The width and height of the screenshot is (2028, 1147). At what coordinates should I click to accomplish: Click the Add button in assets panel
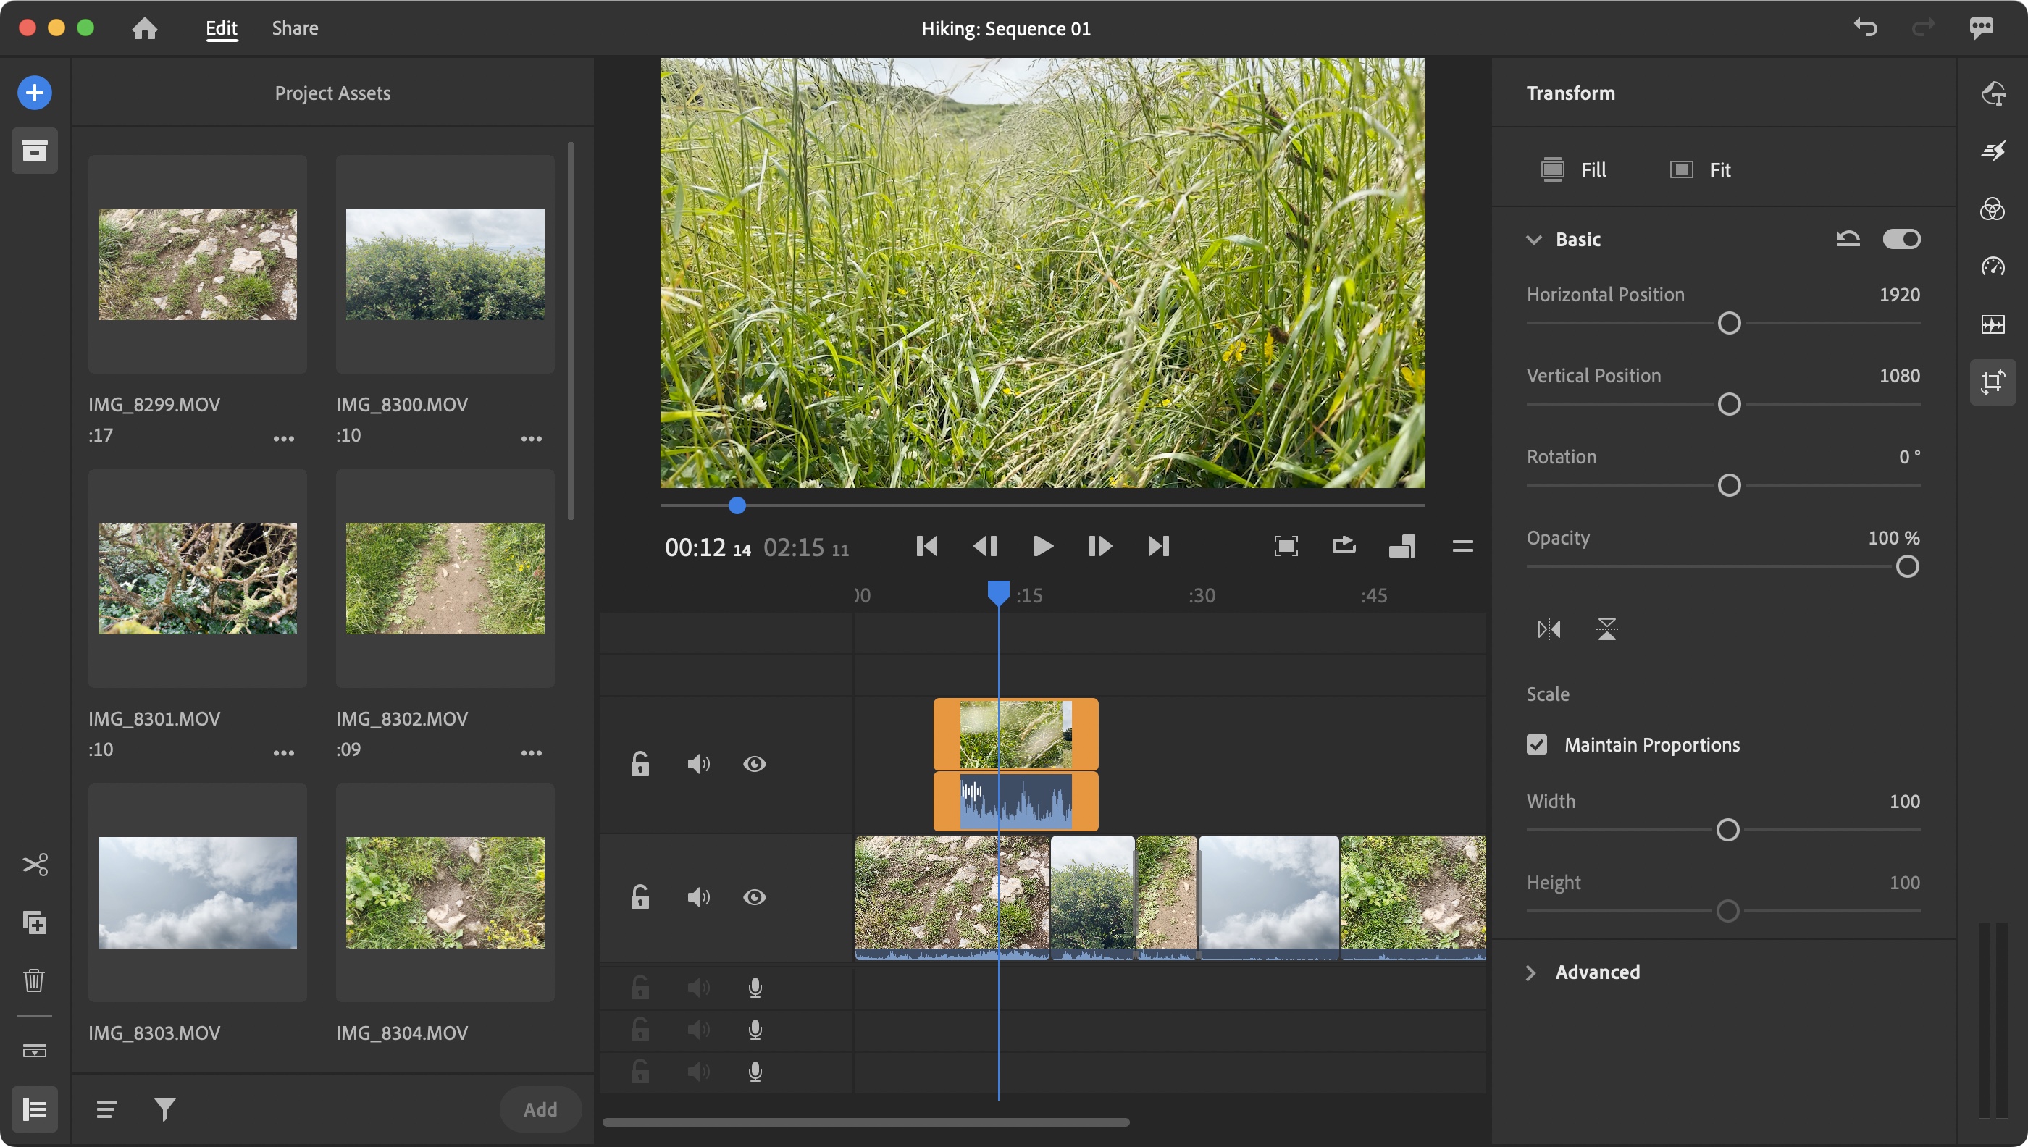coord(540,1109)
